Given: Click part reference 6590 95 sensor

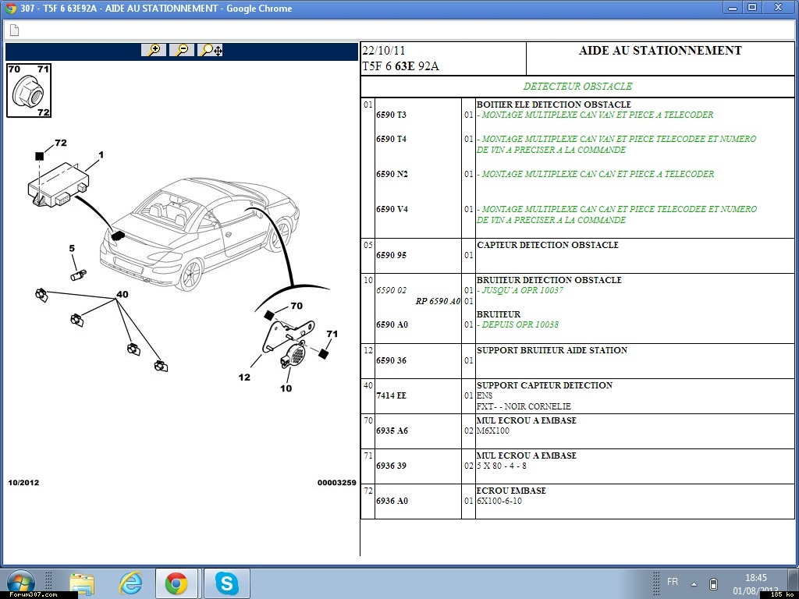Looking at the screenshot, I should 391,256.
